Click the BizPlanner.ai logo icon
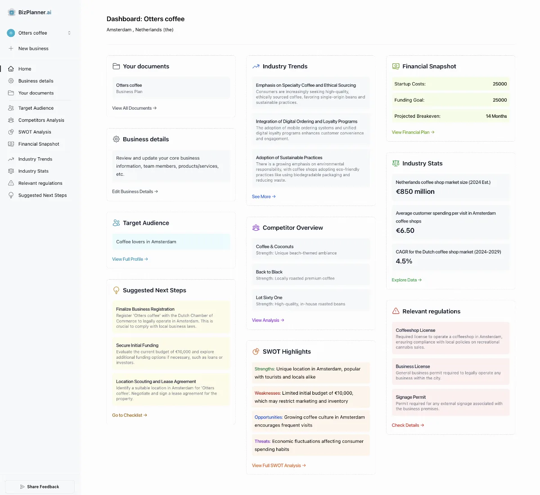Viewport: 540px width, 495px height. (12, 13)
